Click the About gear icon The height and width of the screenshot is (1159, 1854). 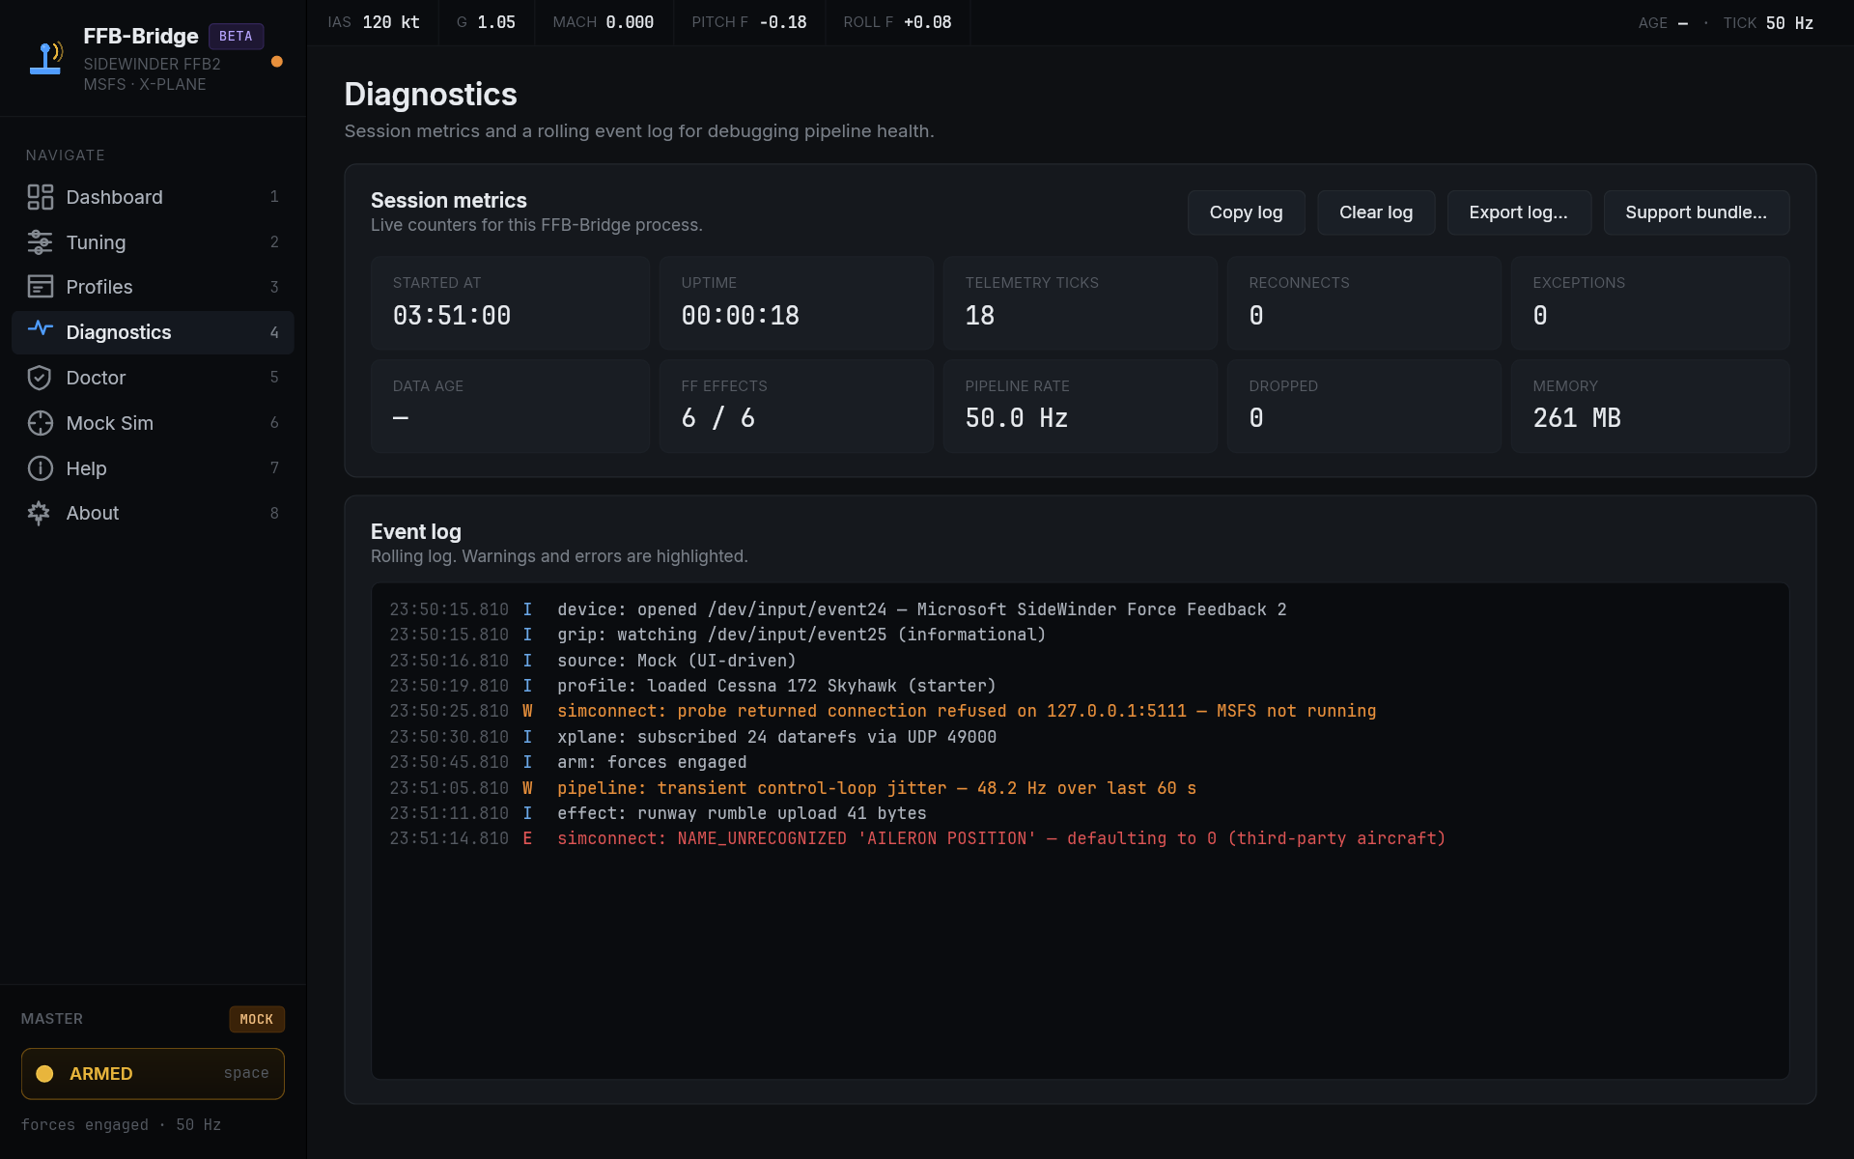point(40,513)
